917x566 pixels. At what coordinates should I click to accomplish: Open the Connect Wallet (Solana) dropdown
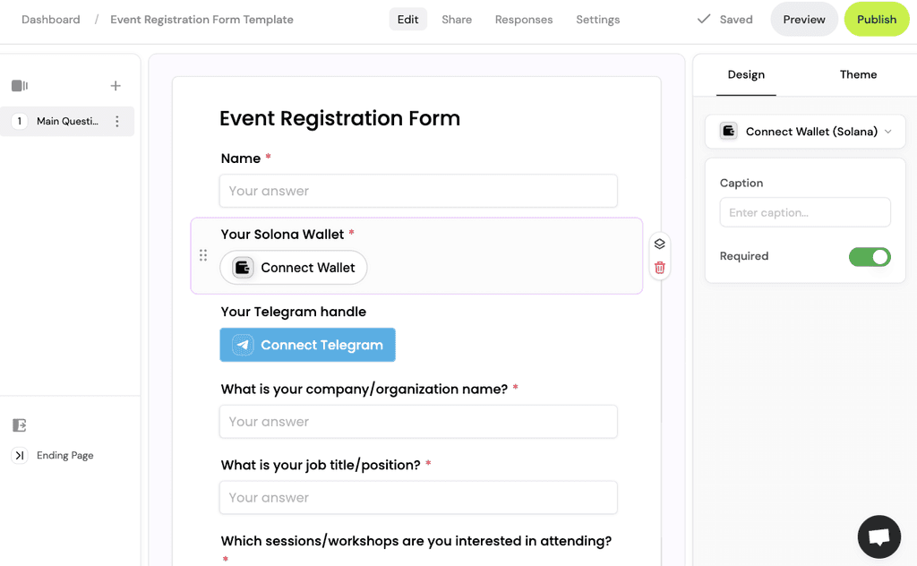804,131
